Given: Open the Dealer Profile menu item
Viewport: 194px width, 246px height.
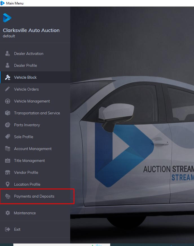Looking at the screenshot, I should click(25, 65).
